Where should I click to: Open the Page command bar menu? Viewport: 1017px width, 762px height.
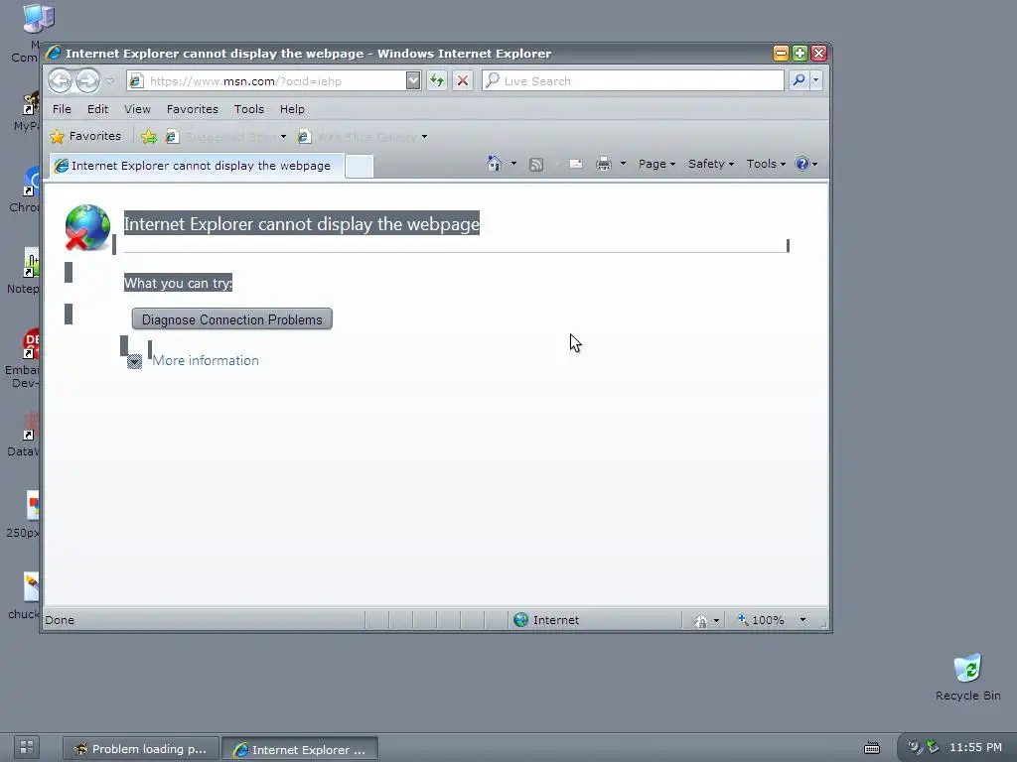coord(656,164)
